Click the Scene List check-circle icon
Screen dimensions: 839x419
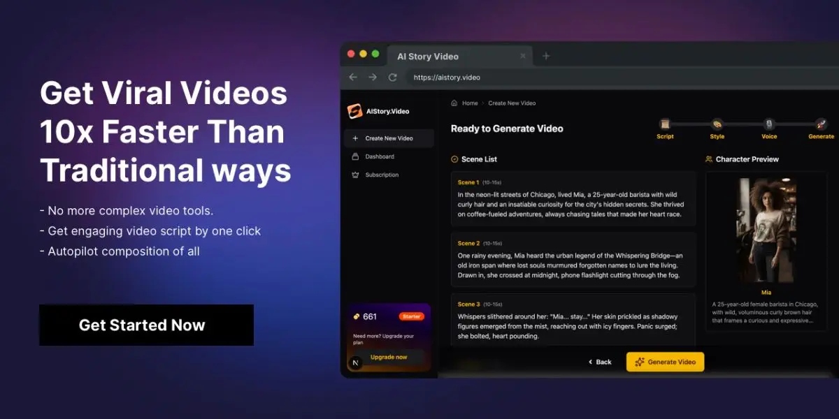pyautogui.click(x=454, y=159)
